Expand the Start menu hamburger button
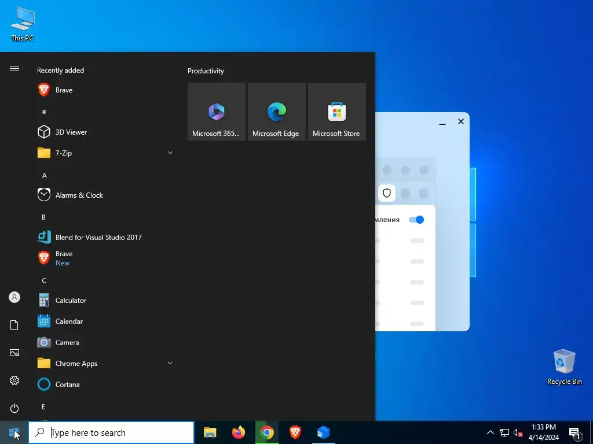This screenshot has height=444, width=593. 14,68
